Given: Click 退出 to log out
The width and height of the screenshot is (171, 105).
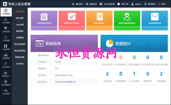Looking at the screenshot, I should point(162,4).
